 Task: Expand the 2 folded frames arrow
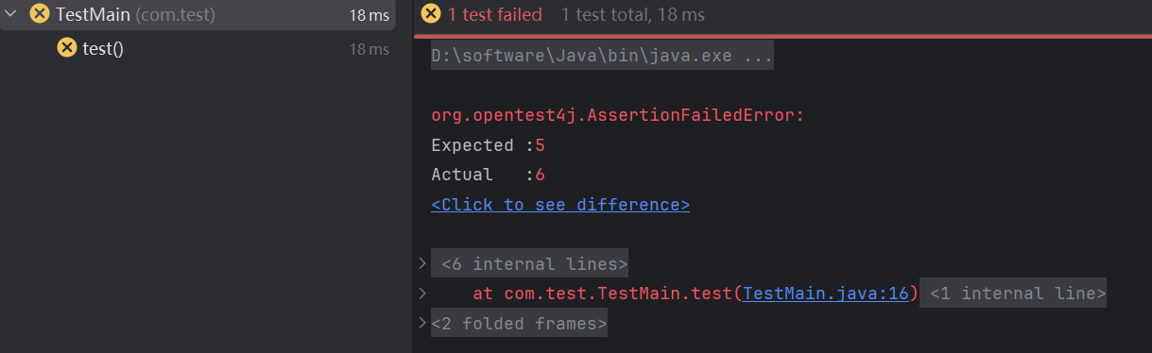pos(421,324)
